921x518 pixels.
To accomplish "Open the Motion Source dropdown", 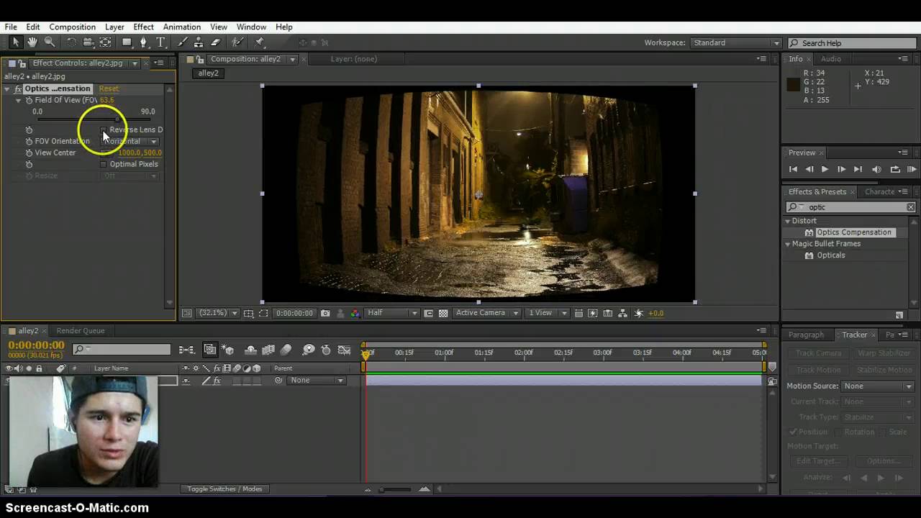I will click(878, 386).
